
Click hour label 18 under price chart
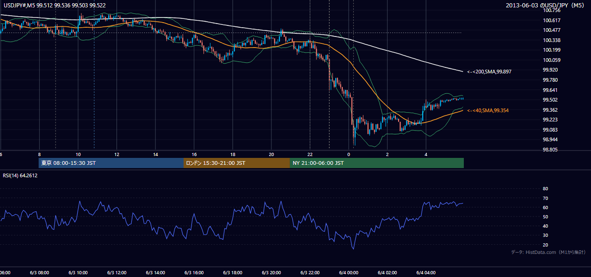pyautogui.click(x=233, y=155)
